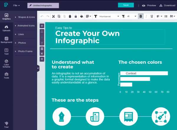The image size is (177, 130).
Task: Select 'Understand what to create' heading
Action: pos(73,65)
